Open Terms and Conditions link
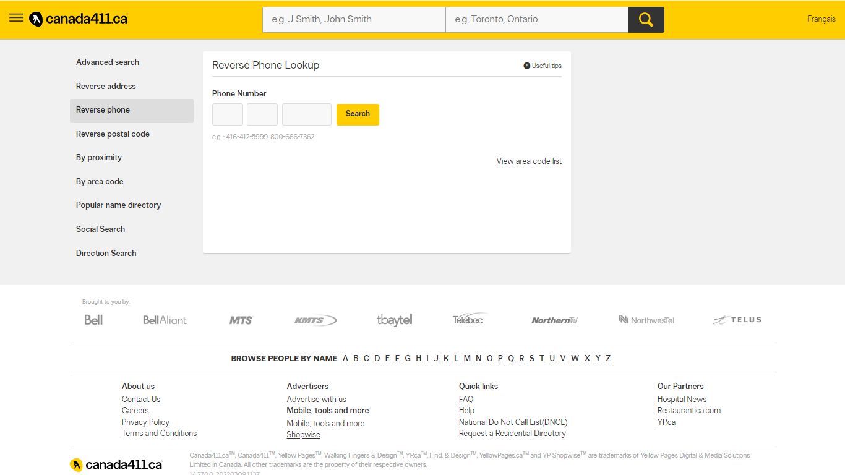Viewport: 845px width, 475px height. [x=159, y=434]
